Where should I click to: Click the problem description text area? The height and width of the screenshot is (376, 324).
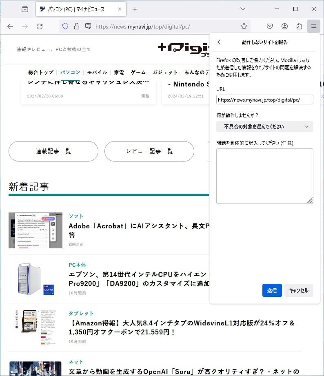(264, 176)
